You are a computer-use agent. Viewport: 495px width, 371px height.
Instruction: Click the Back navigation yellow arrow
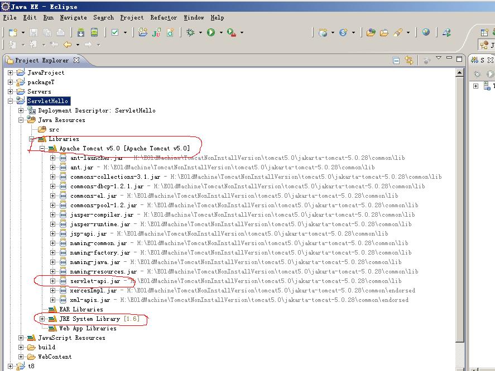tap(67, 45)
